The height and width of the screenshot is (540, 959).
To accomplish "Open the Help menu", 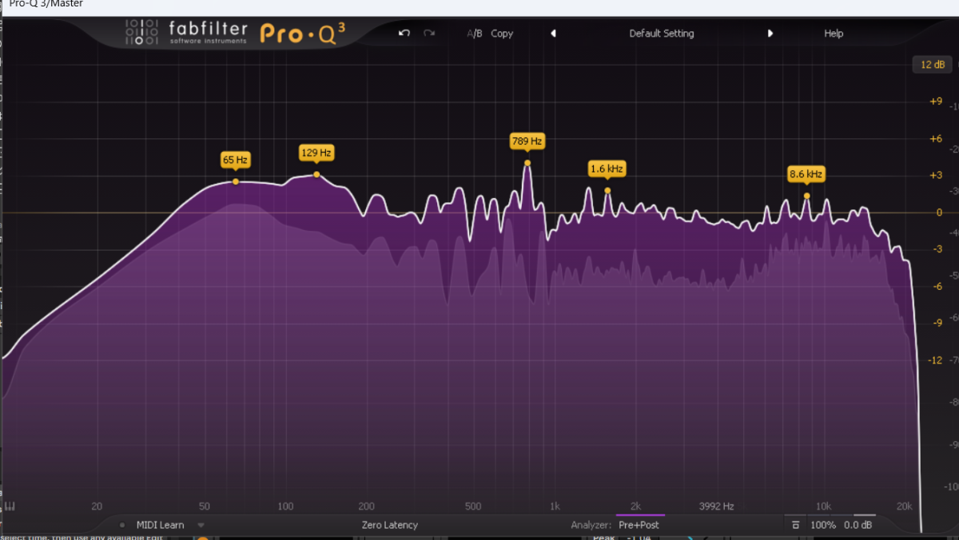I will pos(834,34).
